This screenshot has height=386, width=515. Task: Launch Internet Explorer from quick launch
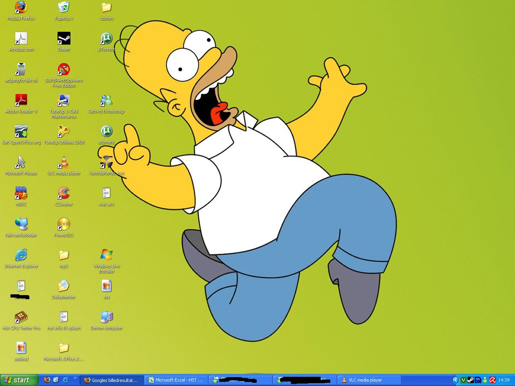click(66, 380)
